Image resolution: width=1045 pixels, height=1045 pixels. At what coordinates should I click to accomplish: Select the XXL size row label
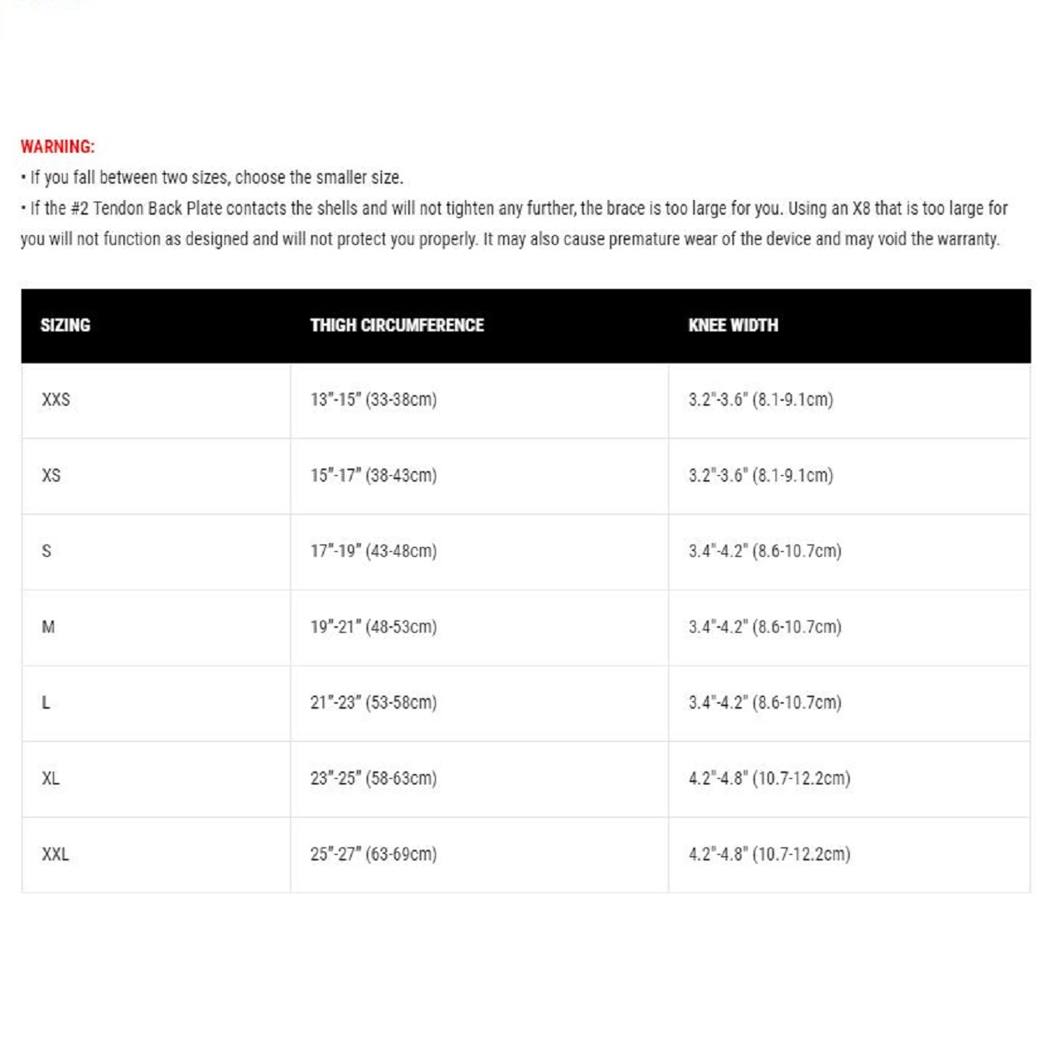(x=56, y=854)
